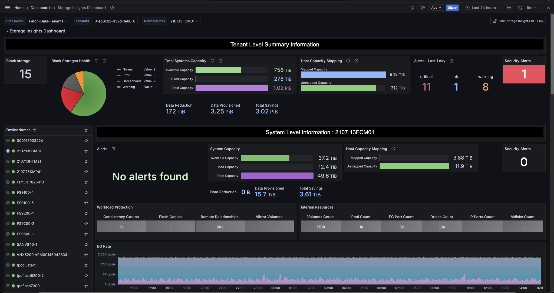Open external link for Total Systems Capacity
Image resolution: width=554 pixels, height=293 pixels.
(221, 61)
